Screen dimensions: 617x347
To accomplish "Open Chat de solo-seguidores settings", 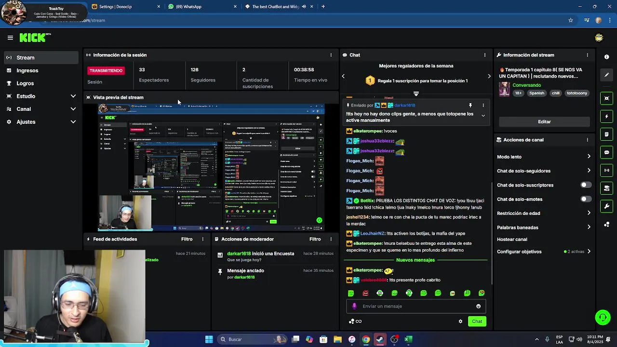I will (x=544, y=171).
